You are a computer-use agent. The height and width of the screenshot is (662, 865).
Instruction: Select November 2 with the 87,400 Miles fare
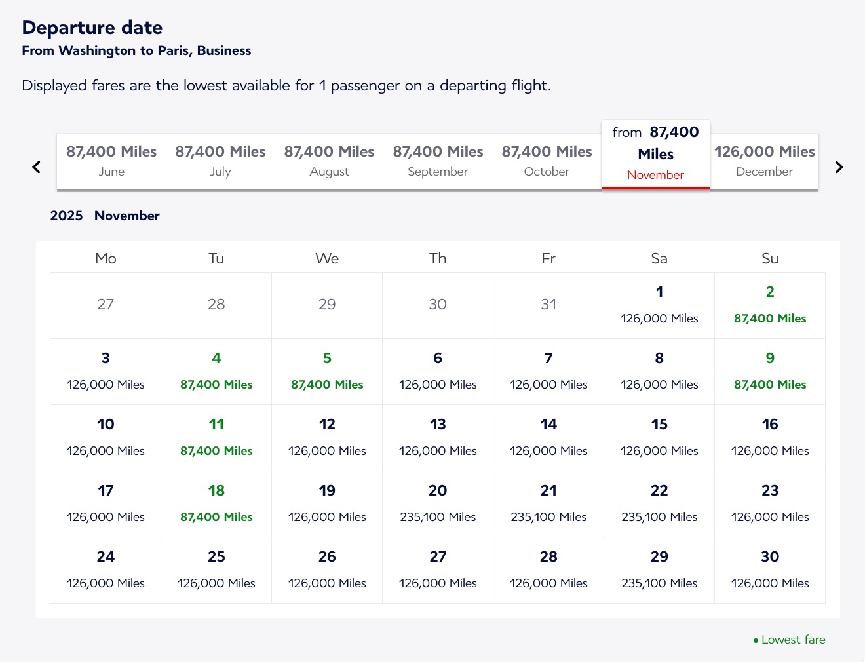pos(770,305)
